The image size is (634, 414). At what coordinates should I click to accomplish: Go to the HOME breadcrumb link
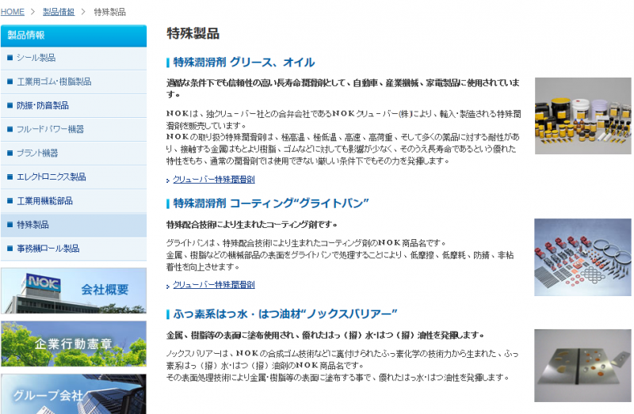pos(12,12)
